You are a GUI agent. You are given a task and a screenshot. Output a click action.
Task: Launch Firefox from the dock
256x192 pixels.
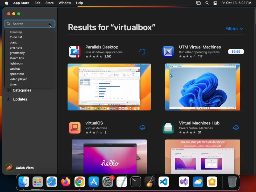click(66, 182)
